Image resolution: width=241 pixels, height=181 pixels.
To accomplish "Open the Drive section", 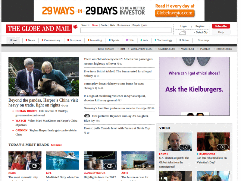I will [x=184, y=40].
